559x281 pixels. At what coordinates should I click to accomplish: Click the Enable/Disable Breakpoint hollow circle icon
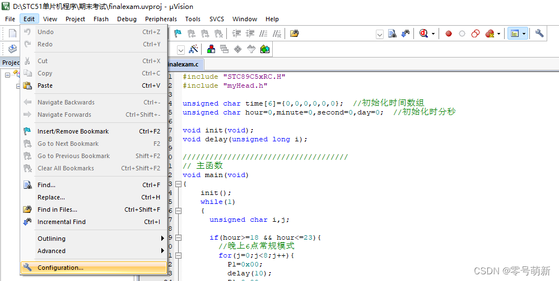pos(462,34)
